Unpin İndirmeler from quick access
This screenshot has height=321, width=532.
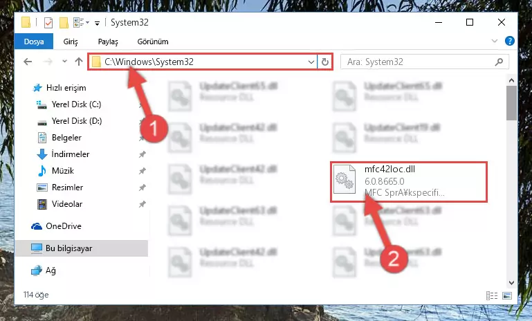pos(142,154)
